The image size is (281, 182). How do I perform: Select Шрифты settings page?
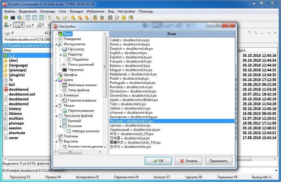pos(70,75)
